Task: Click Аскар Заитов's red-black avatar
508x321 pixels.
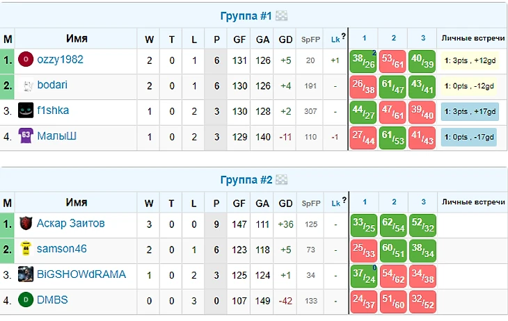Action: 26,224
